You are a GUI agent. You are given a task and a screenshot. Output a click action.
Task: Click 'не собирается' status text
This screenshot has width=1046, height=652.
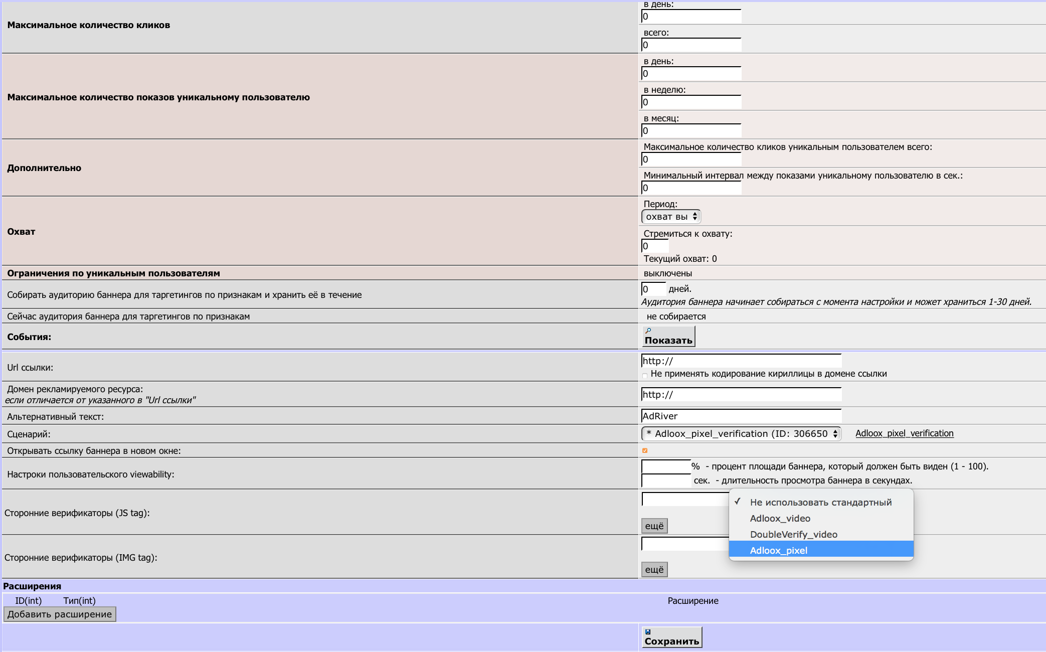pyautogui.click(x=676, y=316)
